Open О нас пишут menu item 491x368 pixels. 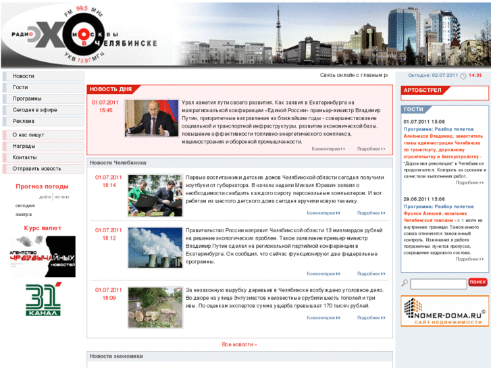[43, 135]
